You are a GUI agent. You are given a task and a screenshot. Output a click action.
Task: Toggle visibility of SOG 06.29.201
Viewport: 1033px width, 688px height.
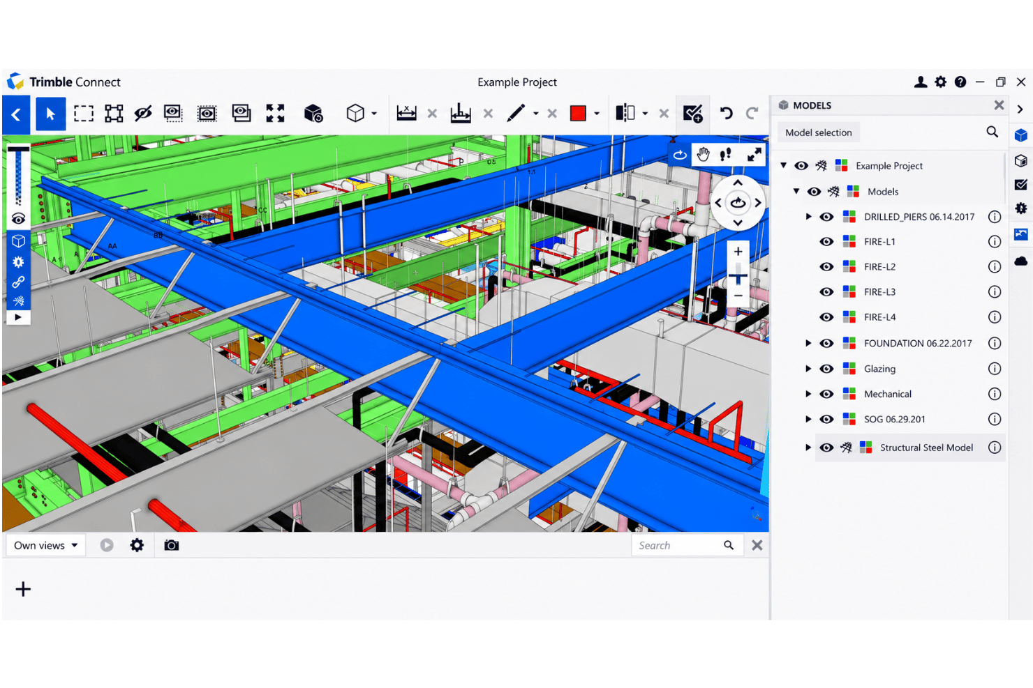826,419
